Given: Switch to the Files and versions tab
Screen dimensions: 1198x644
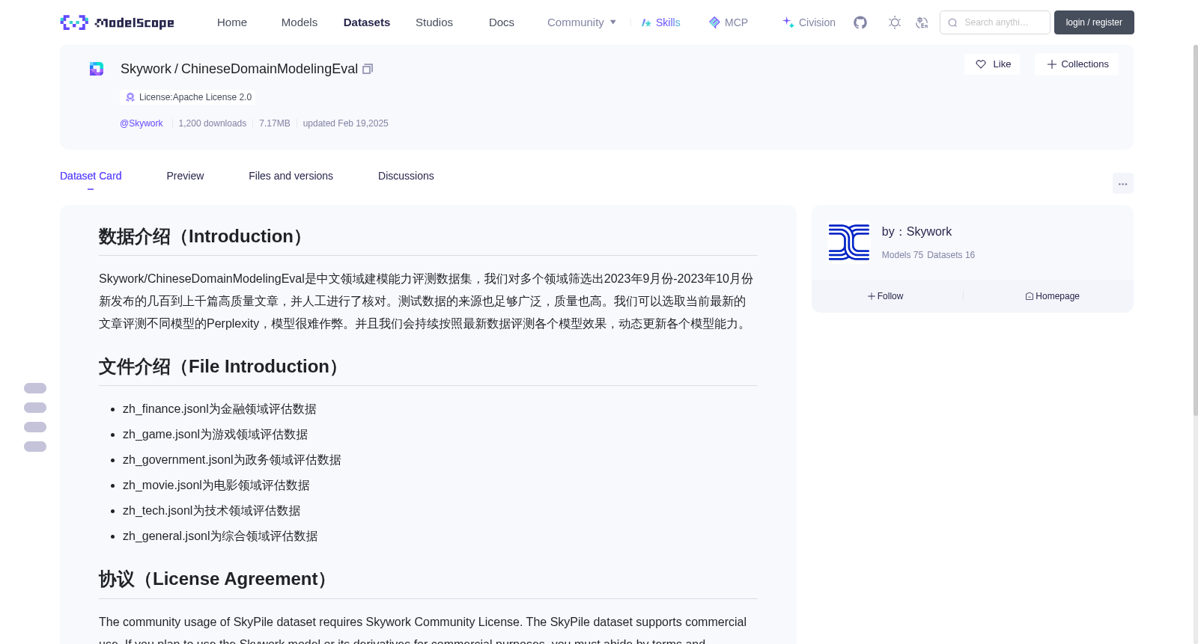Looking at the screenshot, I should [291, 176].
